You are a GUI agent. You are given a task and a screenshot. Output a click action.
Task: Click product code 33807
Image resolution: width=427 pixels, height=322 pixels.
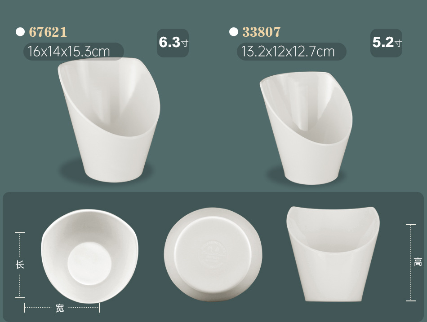(x=261, y=32)
